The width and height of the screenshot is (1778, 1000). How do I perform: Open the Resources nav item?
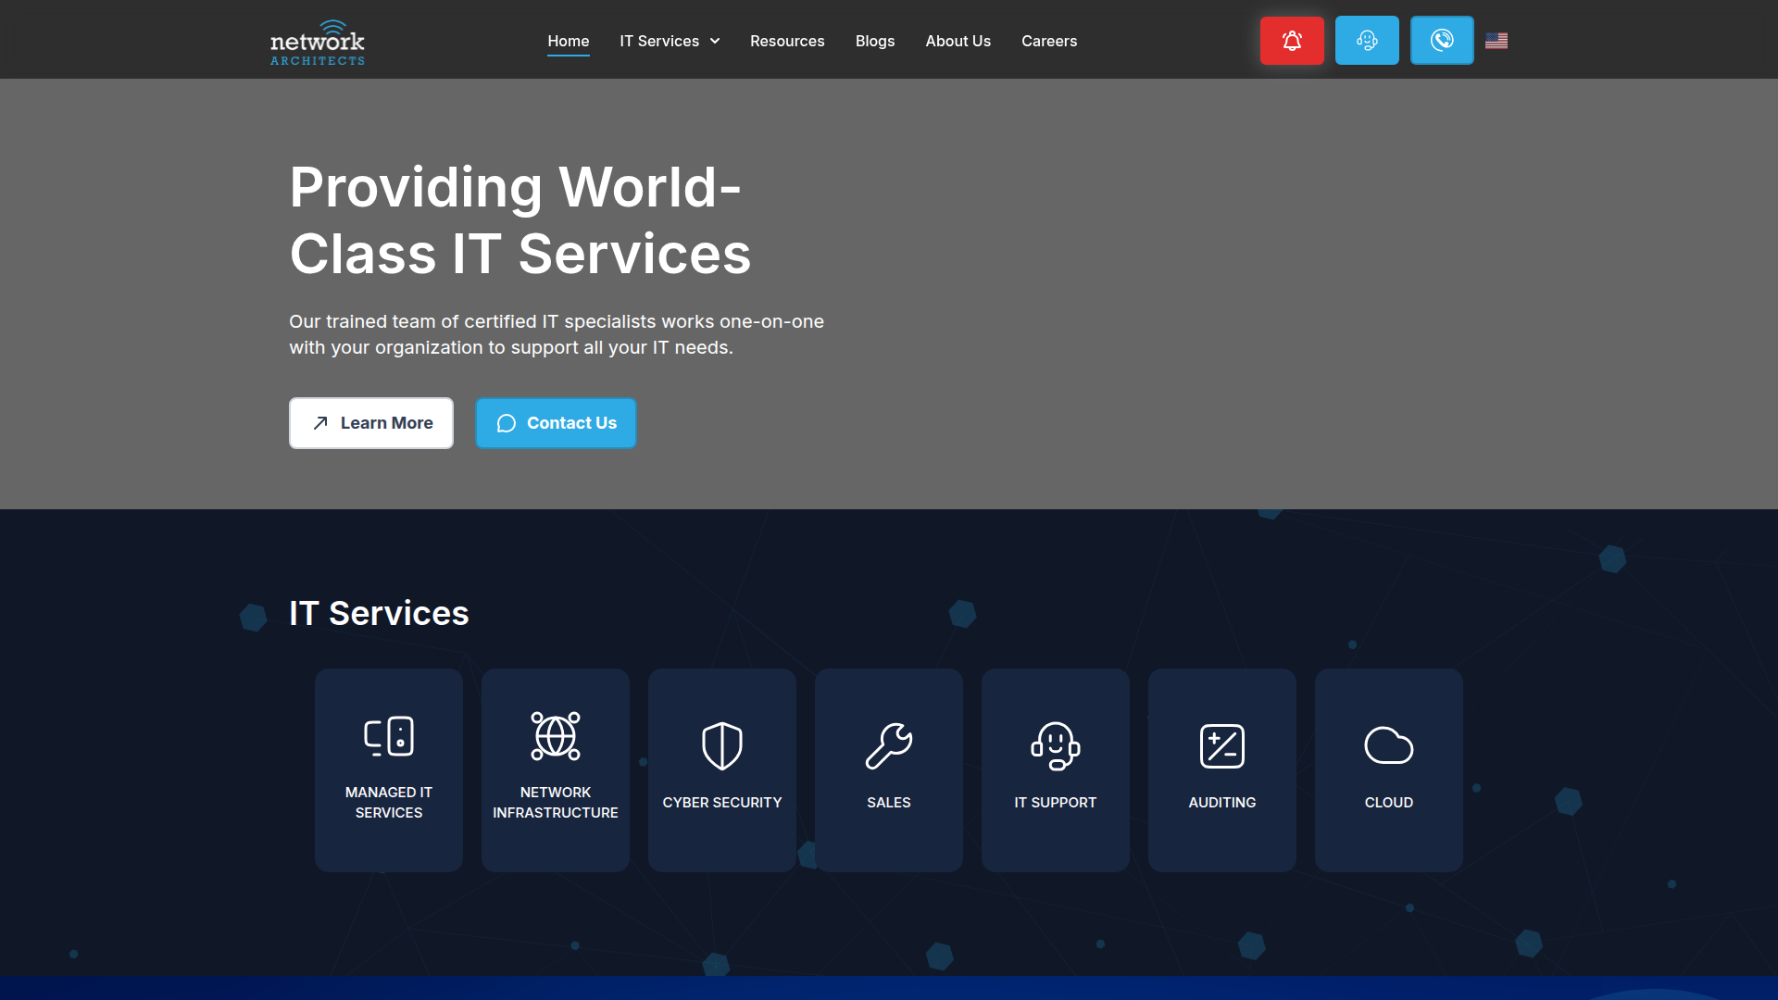(787, 41)
